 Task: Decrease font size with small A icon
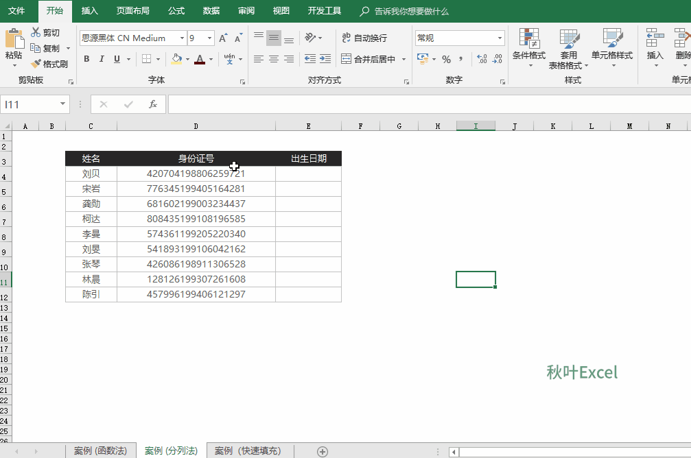pyautogui.click(x=238, y=38)
